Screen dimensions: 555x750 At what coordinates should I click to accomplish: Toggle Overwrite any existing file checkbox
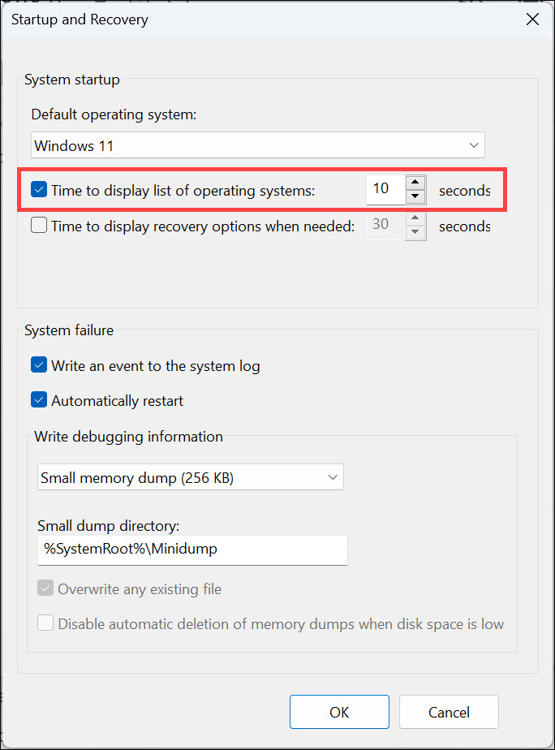coord(45,588)
